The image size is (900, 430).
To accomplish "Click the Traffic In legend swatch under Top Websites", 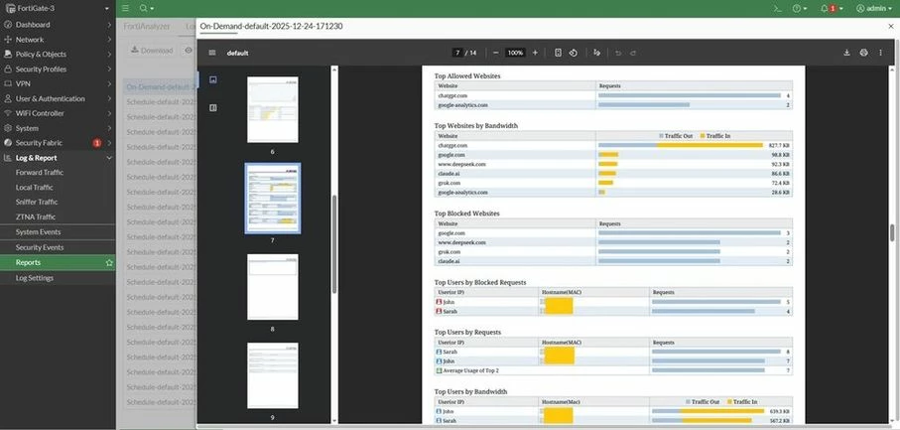I will 702,136.
